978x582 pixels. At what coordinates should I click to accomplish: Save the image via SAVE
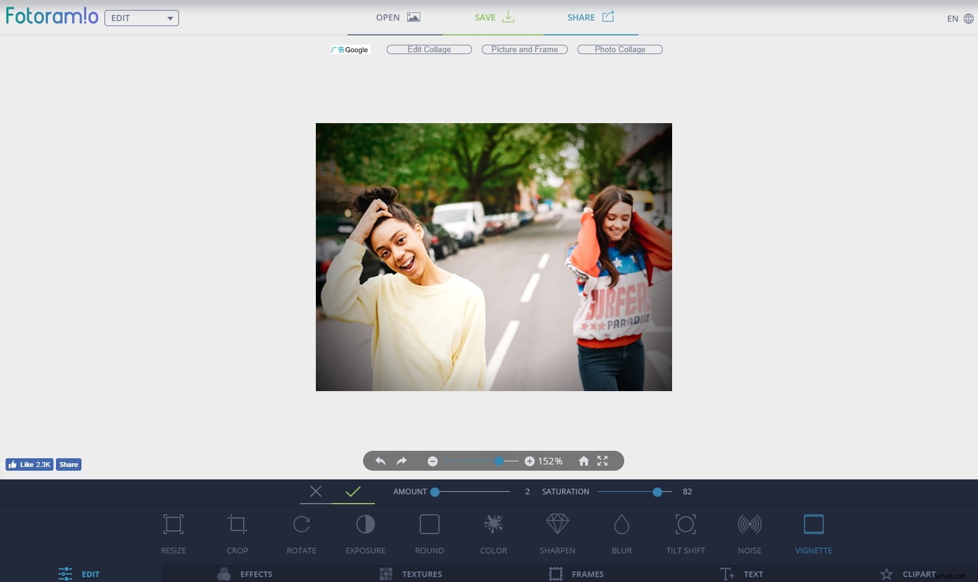coord(494,17)
